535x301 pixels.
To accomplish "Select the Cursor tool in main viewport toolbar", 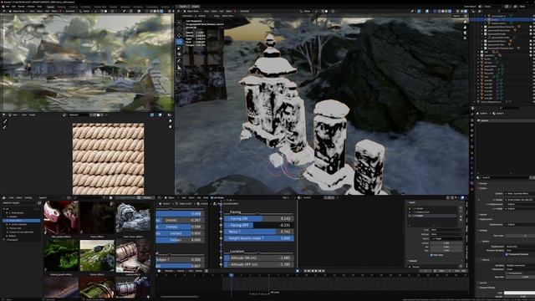I will click(x=180, y=28).
